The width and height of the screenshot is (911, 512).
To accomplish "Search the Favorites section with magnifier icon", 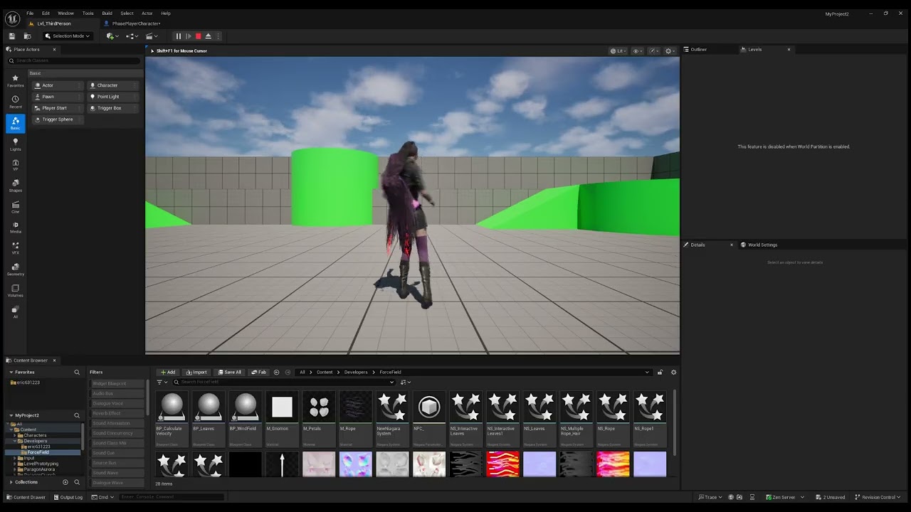I will click(x=77, y=373).
